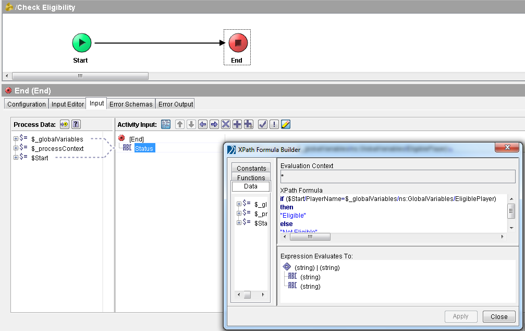Click the Apply button

(x=461, y=316)
